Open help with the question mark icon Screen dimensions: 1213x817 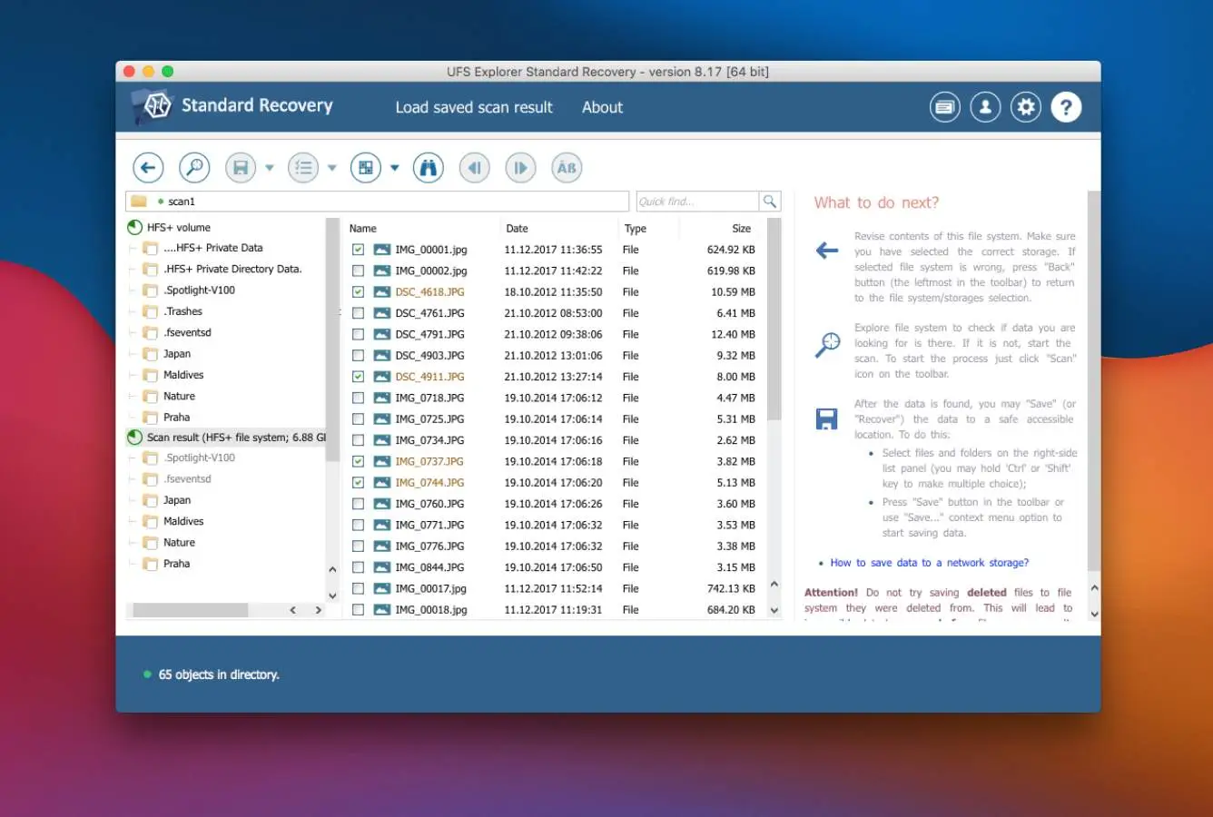click(x=1066, y=107)
